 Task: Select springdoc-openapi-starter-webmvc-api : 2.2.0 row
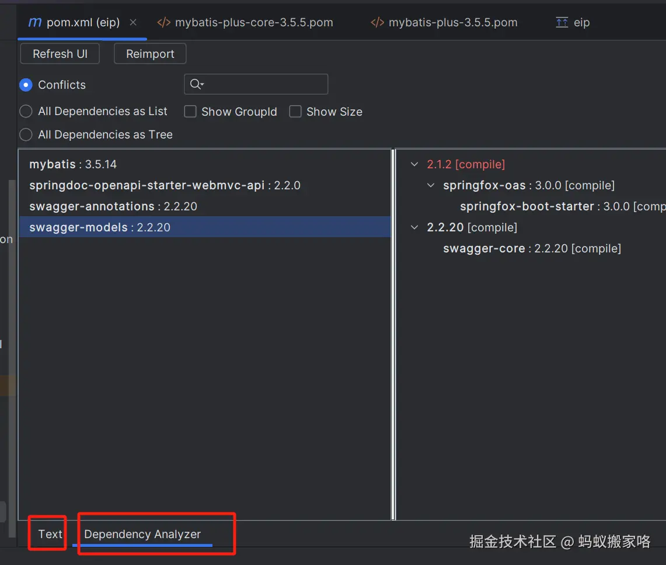click(204, 185)
